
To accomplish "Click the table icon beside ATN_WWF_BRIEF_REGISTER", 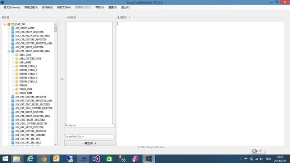I will [13, 127].
